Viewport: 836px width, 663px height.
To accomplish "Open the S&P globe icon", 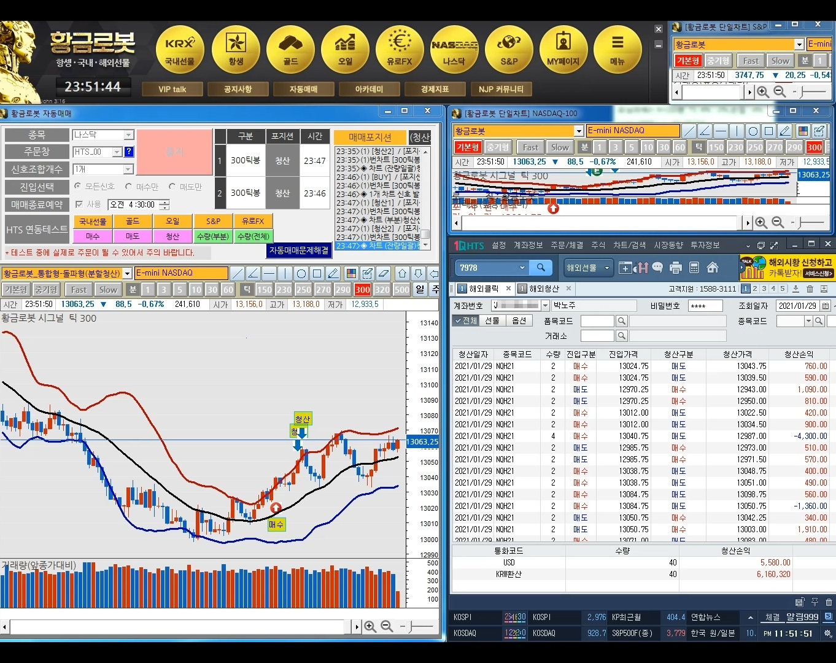I will pyautogui.click(x=509, y=50).
